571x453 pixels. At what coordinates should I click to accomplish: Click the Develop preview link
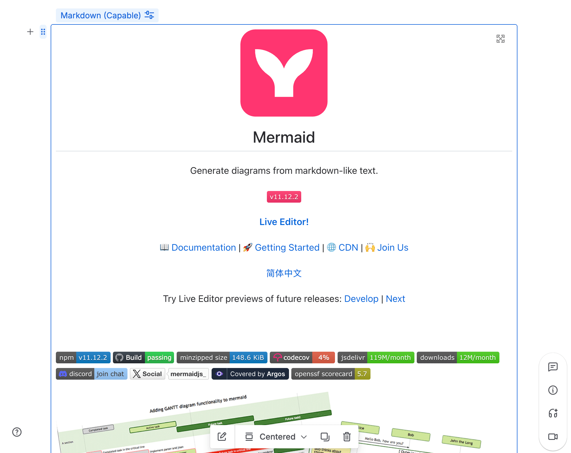361,299
